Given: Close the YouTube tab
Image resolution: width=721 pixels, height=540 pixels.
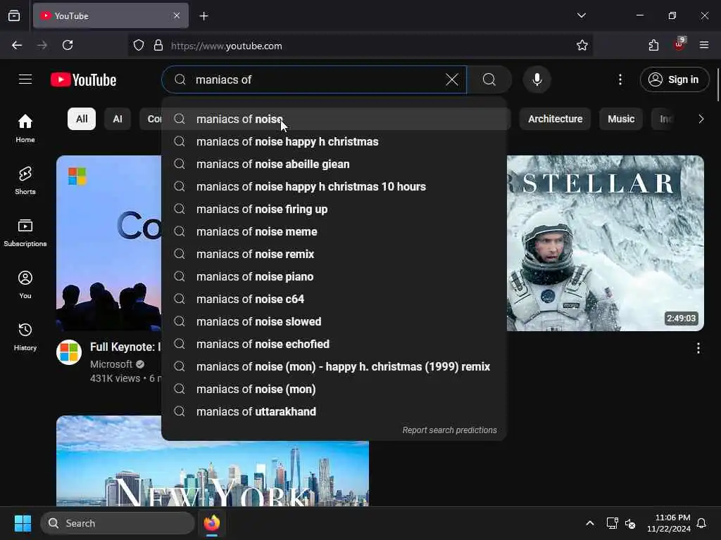Looking at the screenshot, I should pos(177,15).
